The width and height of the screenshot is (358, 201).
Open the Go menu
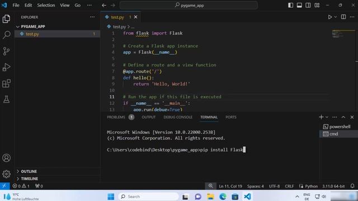(77, 5)
